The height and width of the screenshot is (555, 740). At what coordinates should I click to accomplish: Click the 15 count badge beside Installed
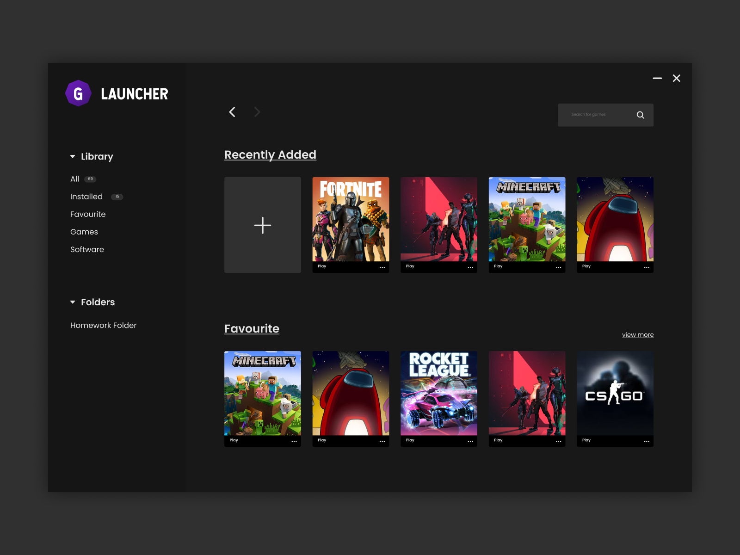(117, 197)
